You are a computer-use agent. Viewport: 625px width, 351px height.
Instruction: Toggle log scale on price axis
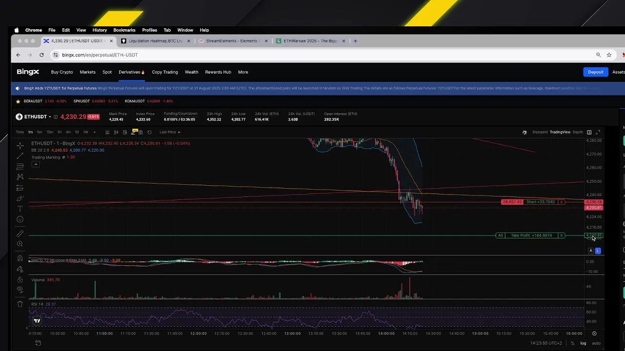point(583,343)
